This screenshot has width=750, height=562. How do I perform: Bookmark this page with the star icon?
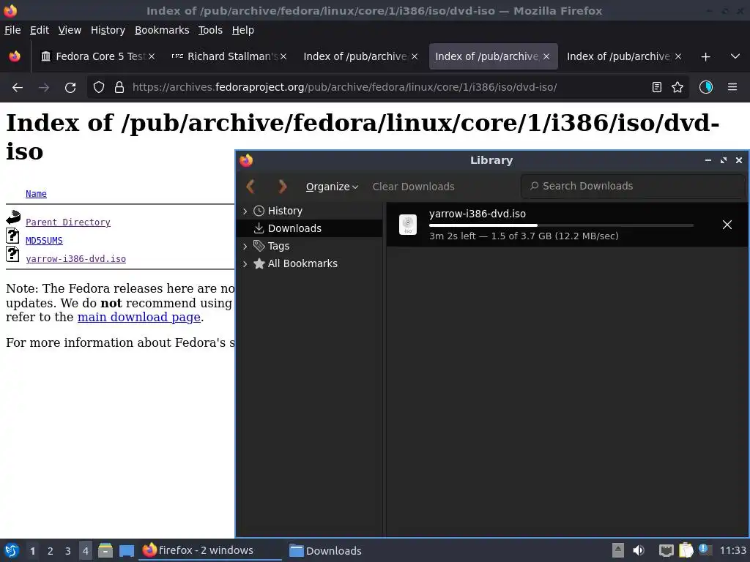(x=677, y=87)
